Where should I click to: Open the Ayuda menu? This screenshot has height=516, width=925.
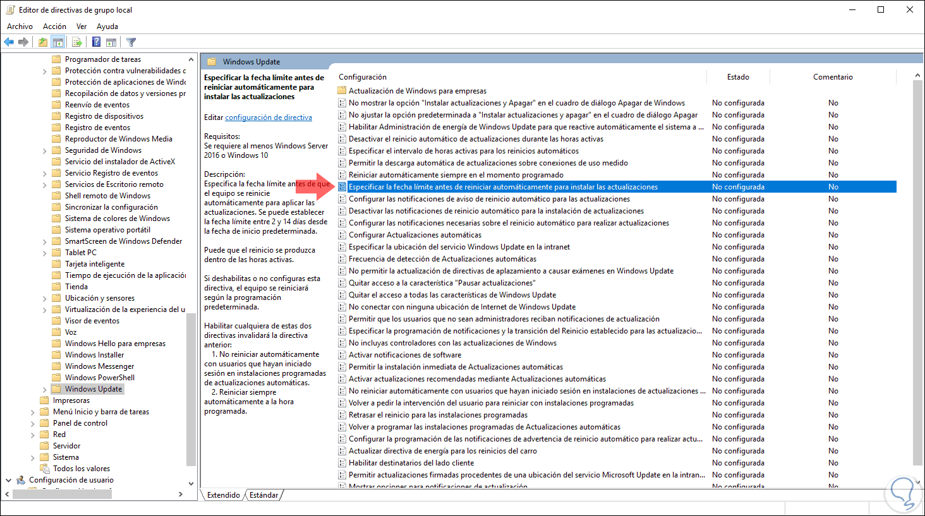(x=107, y=27)
